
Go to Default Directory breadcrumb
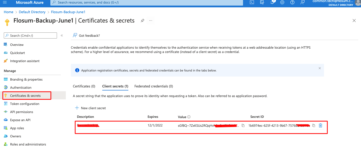(x=32, y=12)
